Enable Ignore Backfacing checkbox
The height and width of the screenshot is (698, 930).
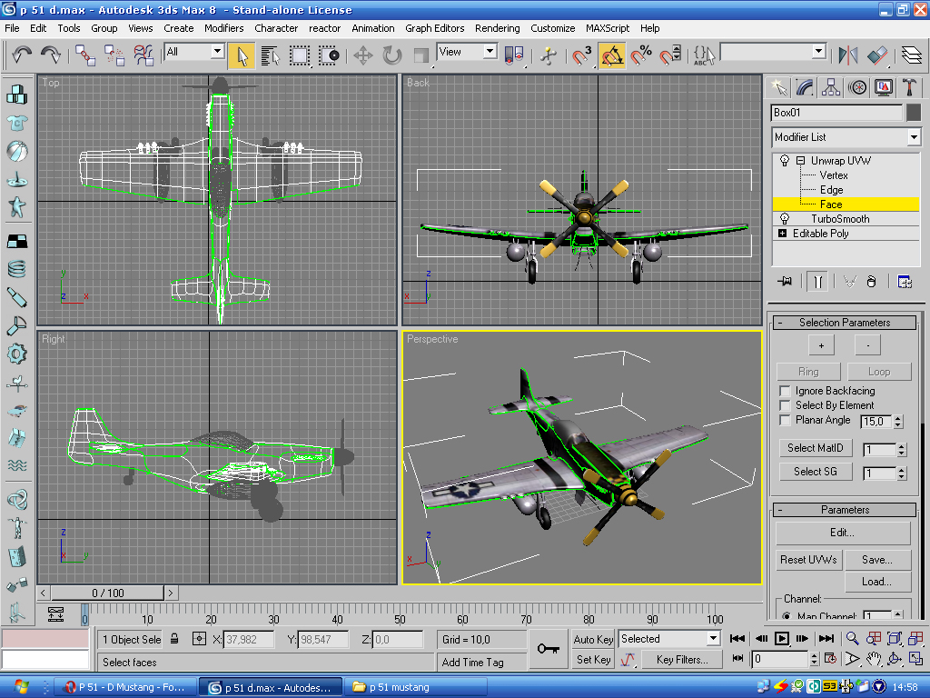785,391
